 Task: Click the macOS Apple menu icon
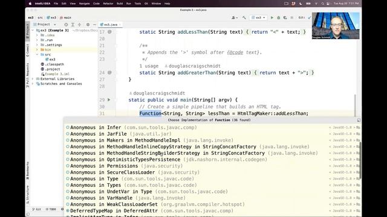30,4
